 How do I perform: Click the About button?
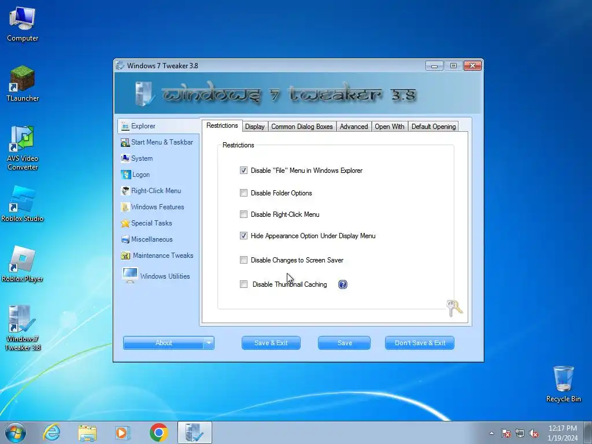(x=164, y=343)
